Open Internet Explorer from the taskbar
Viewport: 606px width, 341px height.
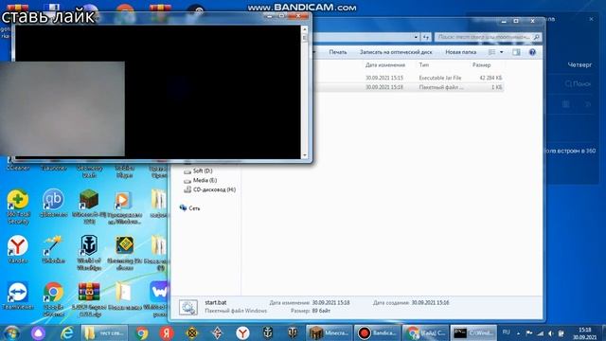pyautogui.click(x=67, y=332)
